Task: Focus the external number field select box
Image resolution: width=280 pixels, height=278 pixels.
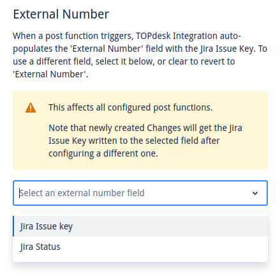Action: [140, 193]
